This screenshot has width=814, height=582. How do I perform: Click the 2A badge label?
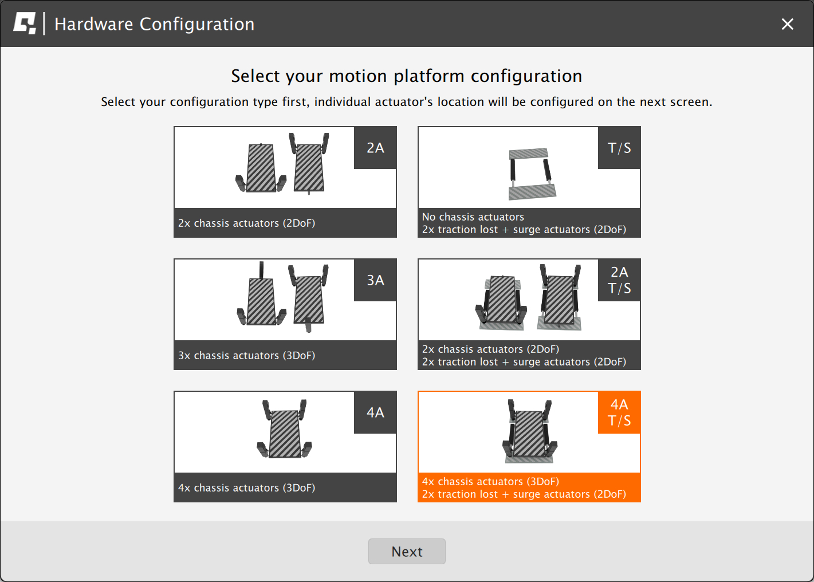pyautogui.click(x=375, y=148)
